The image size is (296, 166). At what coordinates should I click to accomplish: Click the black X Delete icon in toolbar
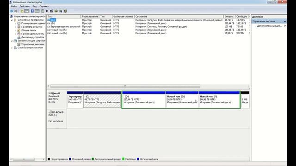point(47,11)
